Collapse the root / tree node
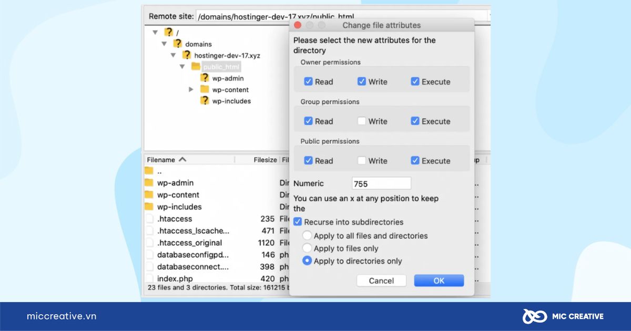631x331 pixels. 155,33
